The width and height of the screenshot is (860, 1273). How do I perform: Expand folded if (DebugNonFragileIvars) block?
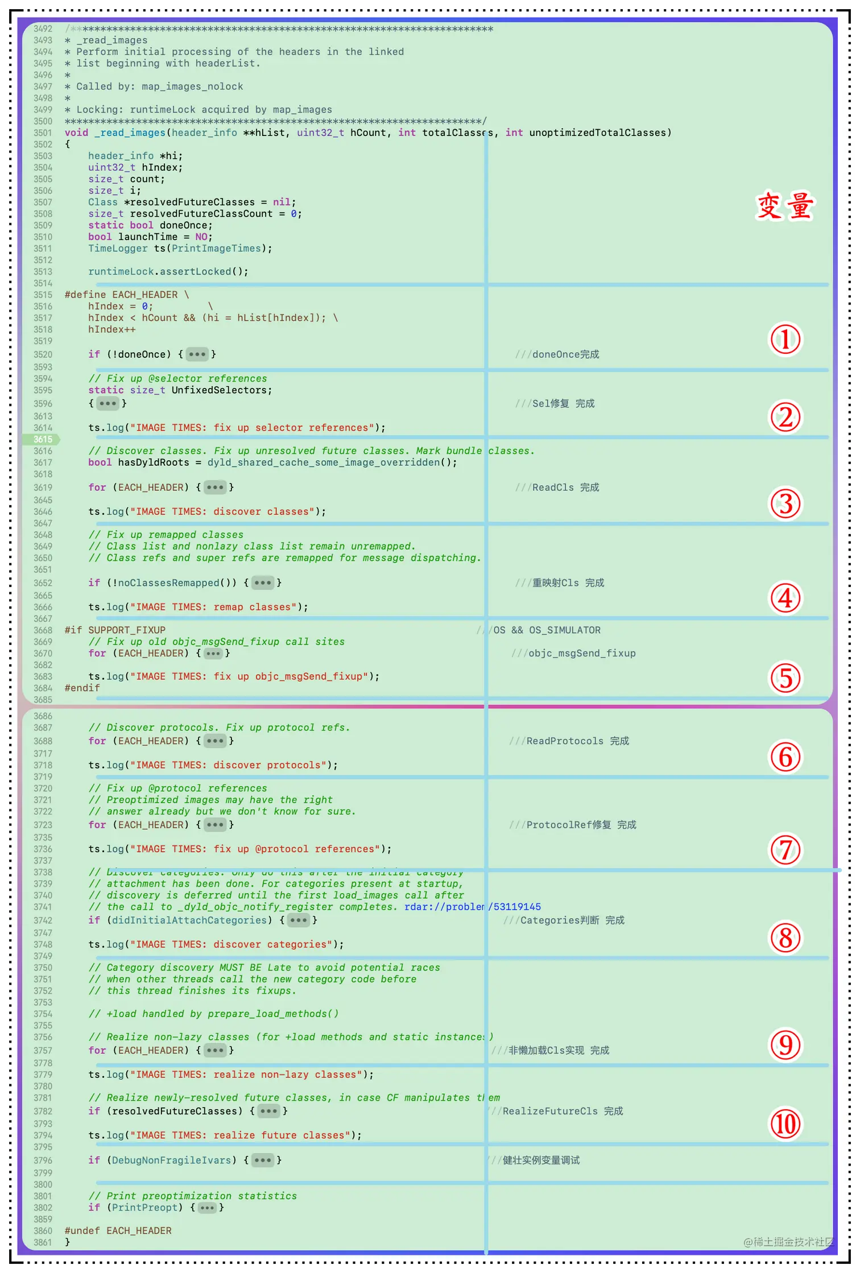click(263, 1160)
